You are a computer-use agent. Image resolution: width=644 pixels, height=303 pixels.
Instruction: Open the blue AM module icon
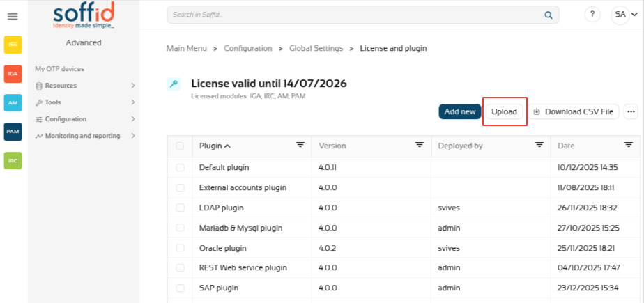pos(13,102)
